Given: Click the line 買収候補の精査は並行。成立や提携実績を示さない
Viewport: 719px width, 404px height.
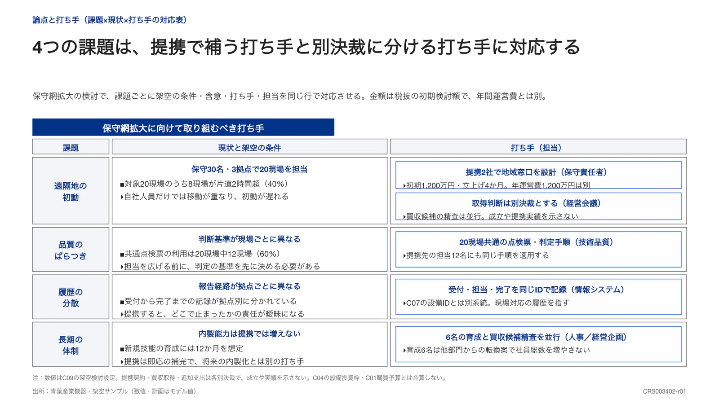Looking at the screenshot, I should [491, 216].
